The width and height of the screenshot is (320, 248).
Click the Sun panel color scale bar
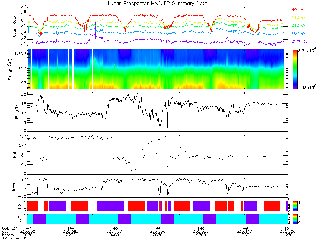coord(295,219)
